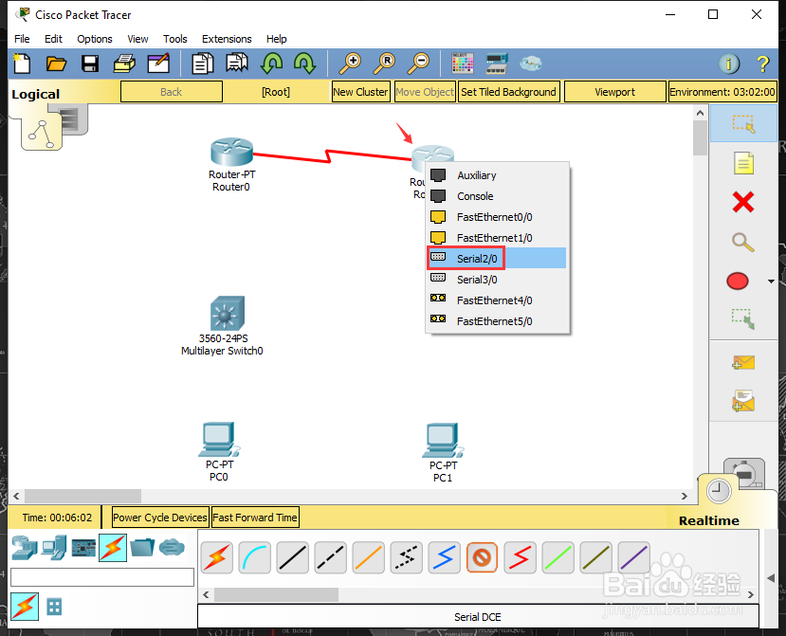Choose the red X Delete tool

(x=743, y=202)
